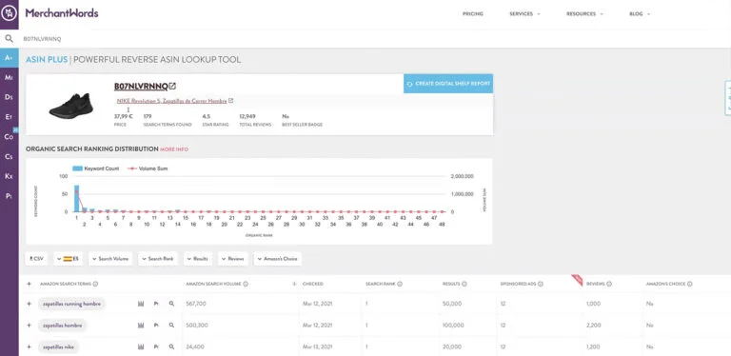Open the Reviews filter dropdown
Viewport: 731px width, 356px height.
232,259
